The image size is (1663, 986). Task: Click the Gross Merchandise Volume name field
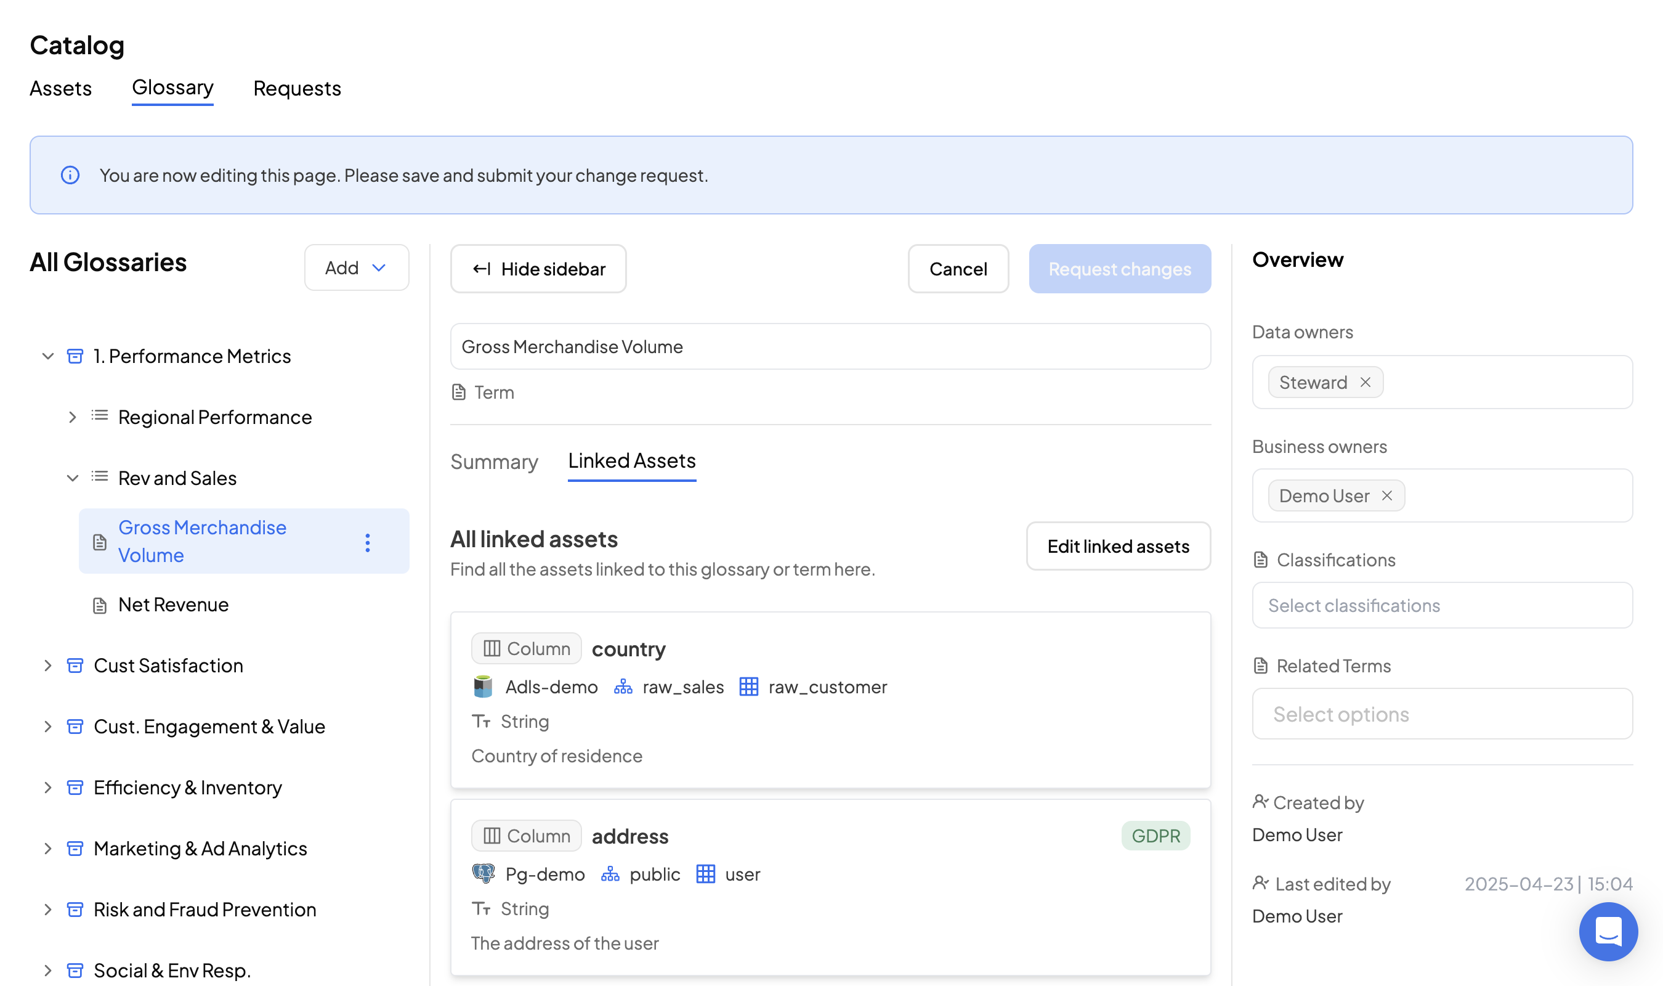coord(830,347)
